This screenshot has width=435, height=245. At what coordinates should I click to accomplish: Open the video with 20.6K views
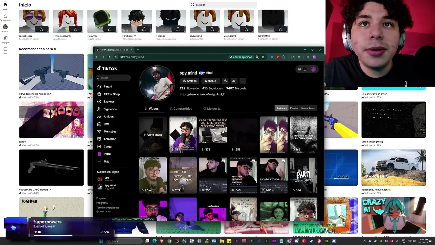pyautogui.click(x=153, y=175)
